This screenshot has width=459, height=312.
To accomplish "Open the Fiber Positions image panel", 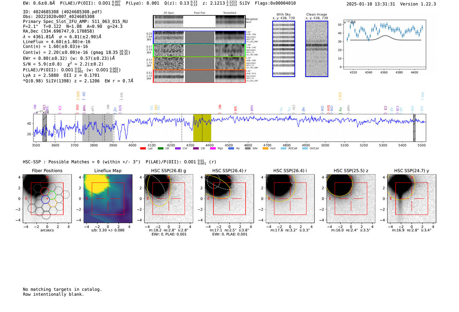I will coord(47,198).
